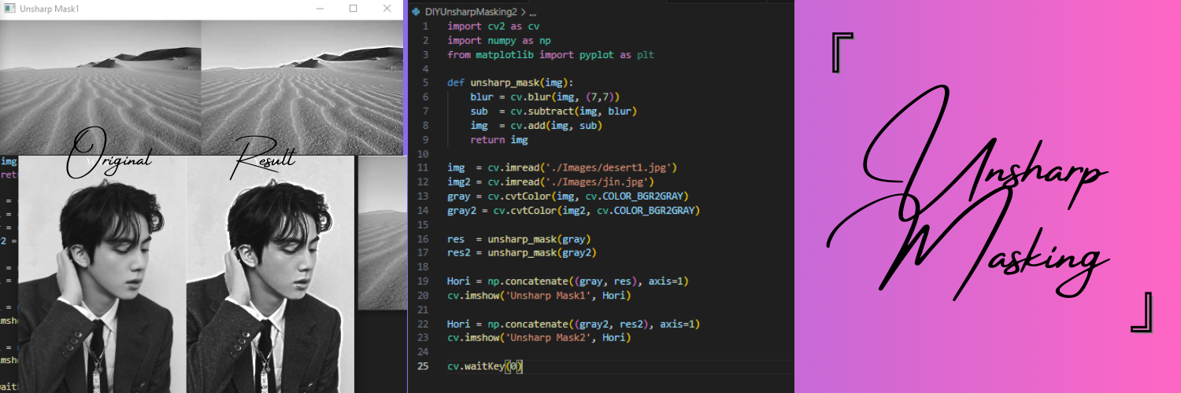This screenshot has height=393, width=1181.
Task: Click the Unsharp Mask1 window app icon
Action: point(9,9)
